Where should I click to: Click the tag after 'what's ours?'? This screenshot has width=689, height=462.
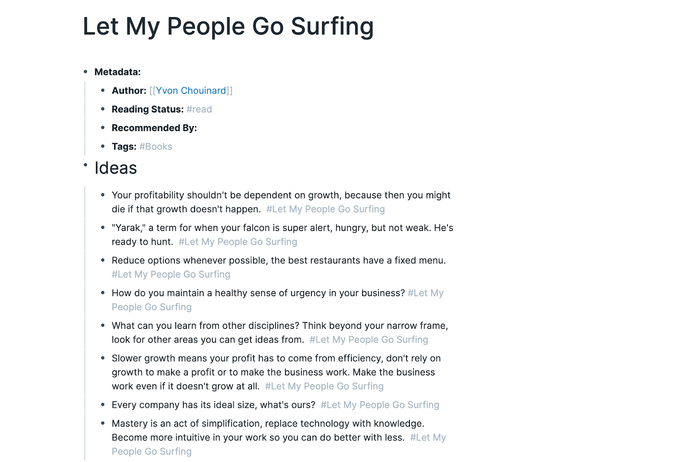(380, 405)
